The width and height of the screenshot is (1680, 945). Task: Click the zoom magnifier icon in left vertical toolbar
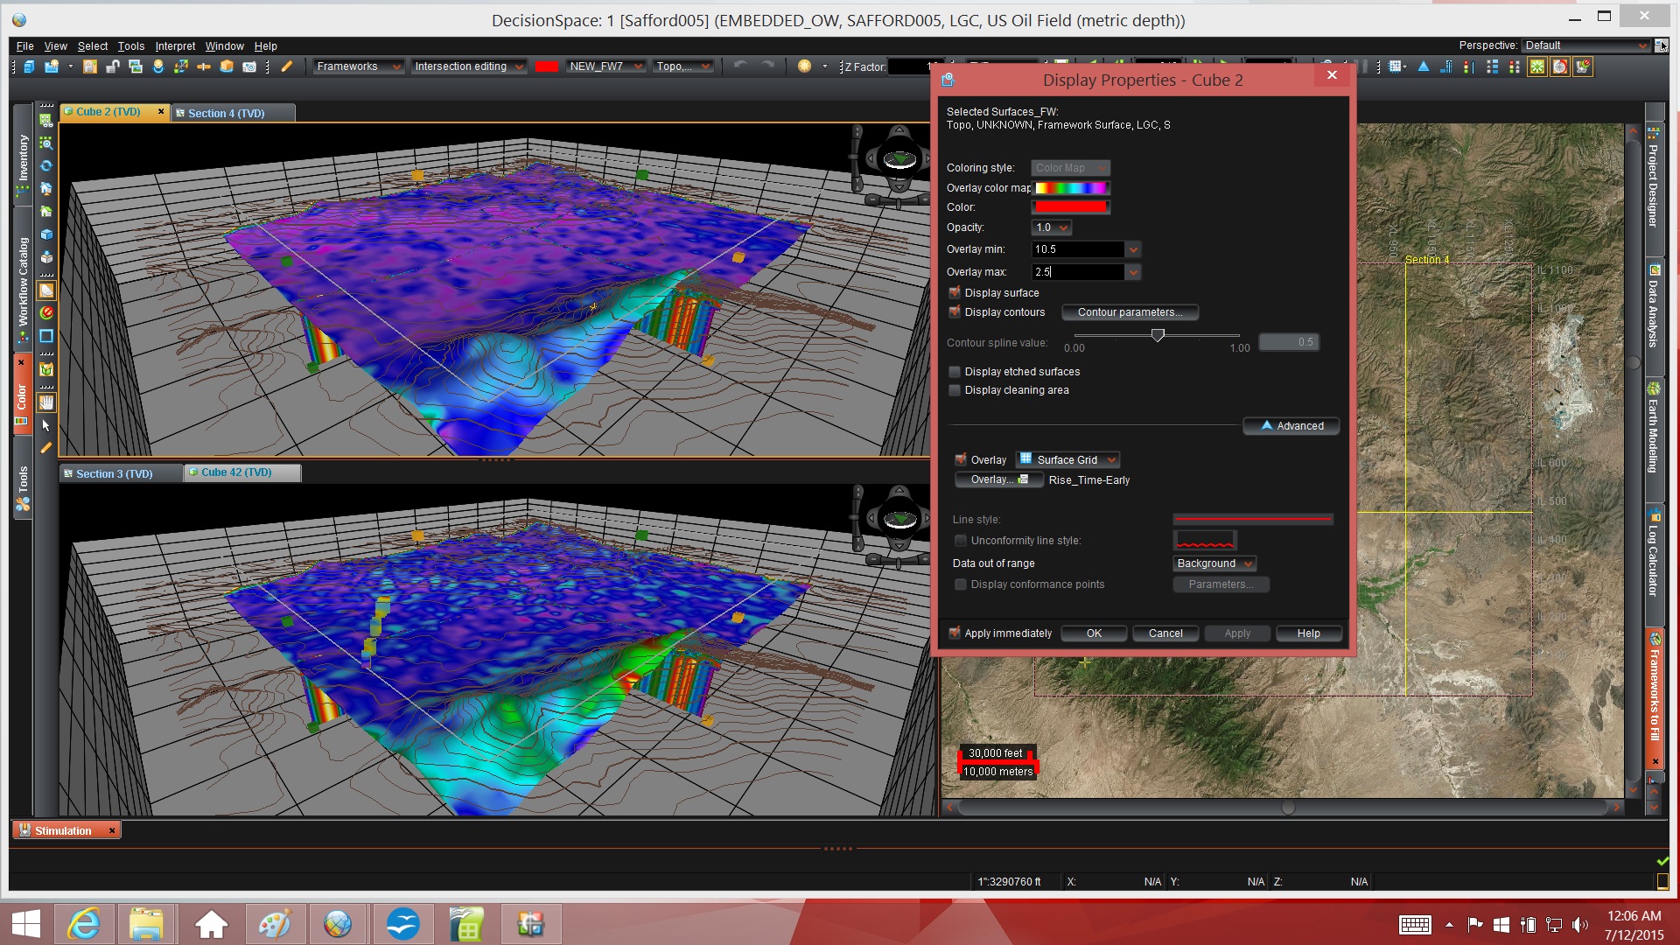pos(46,143)
